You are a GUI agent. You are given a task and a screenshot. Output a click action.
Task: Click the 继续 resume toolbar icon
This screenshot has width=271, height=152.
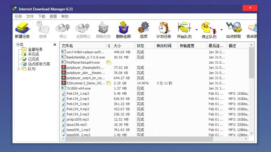pyautogui.click(x=43, y=30)
